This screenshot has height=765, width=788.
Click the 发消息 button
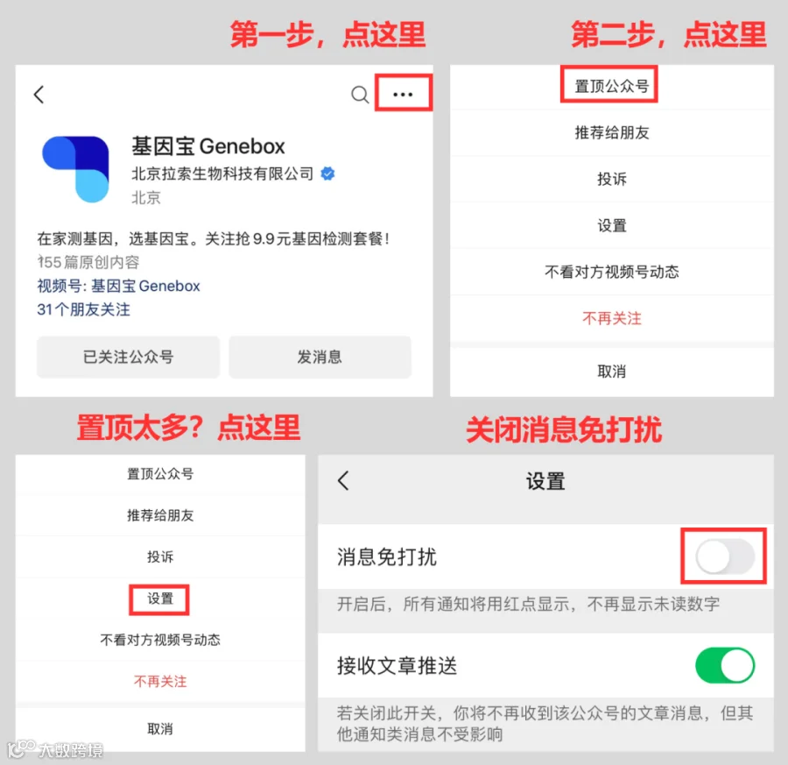320,358
